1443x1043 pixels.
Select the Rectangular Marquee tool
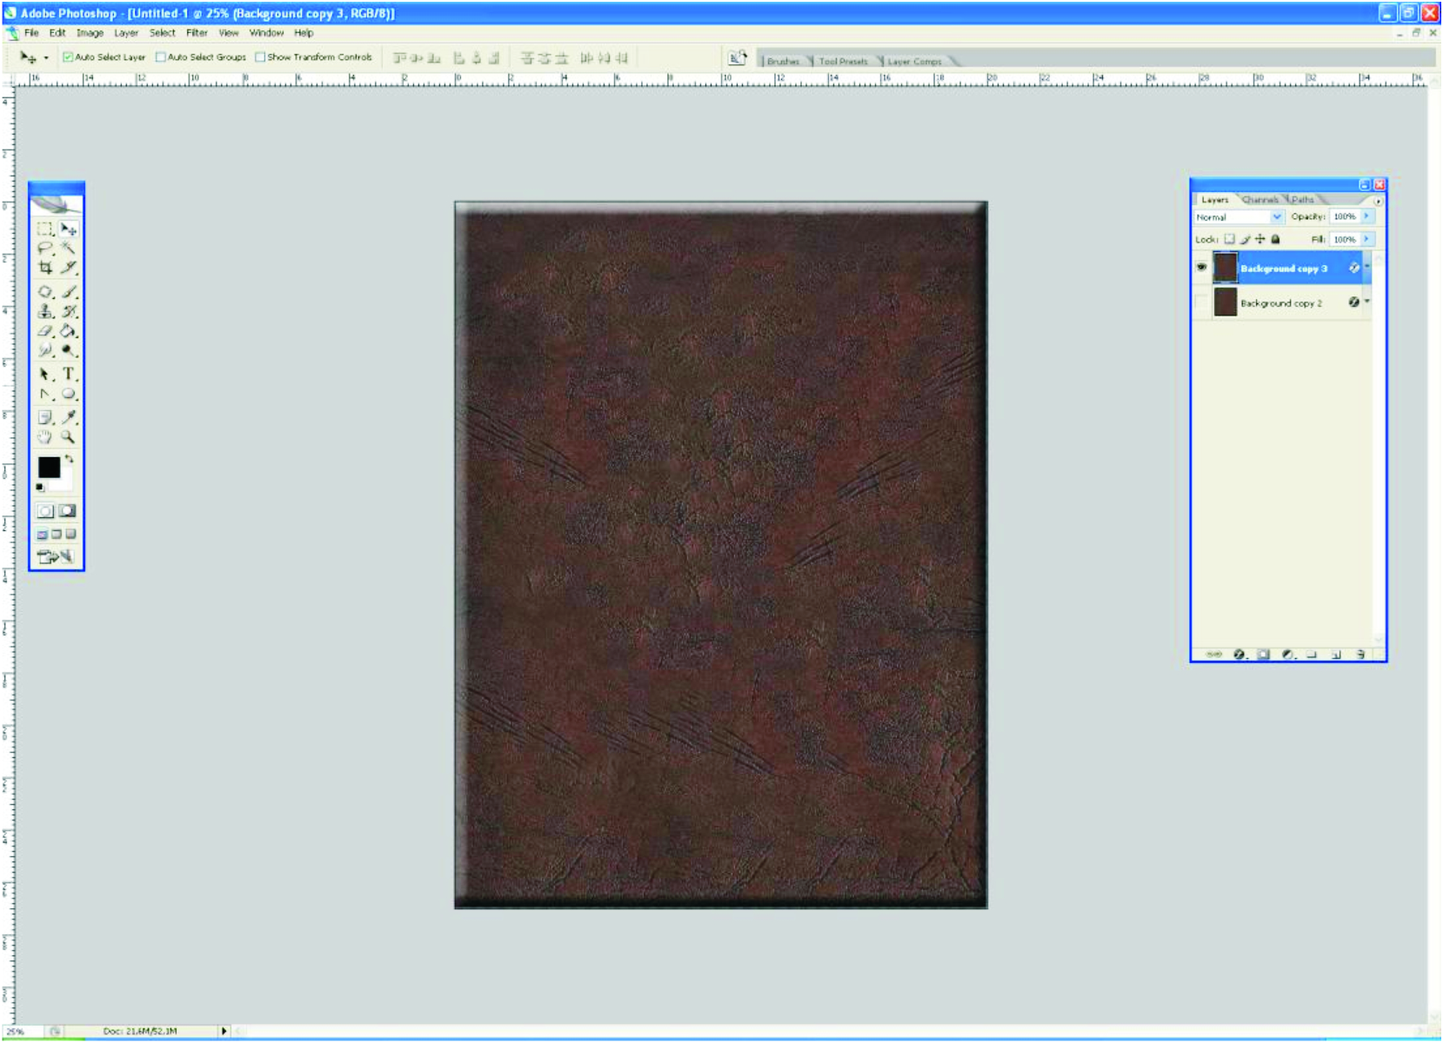click(45, 229)
